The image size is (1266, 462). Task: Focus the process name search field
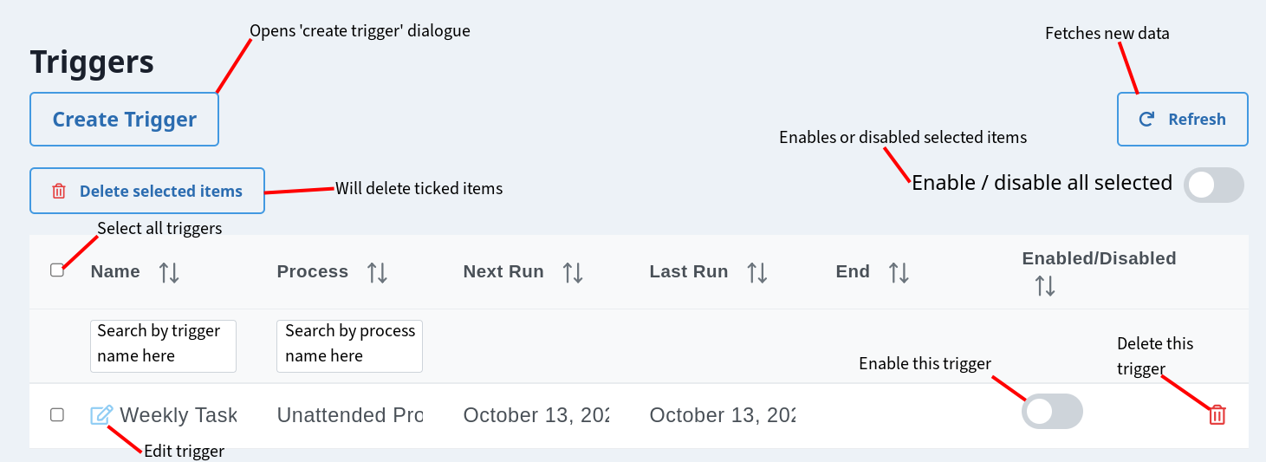coord(349,346)
